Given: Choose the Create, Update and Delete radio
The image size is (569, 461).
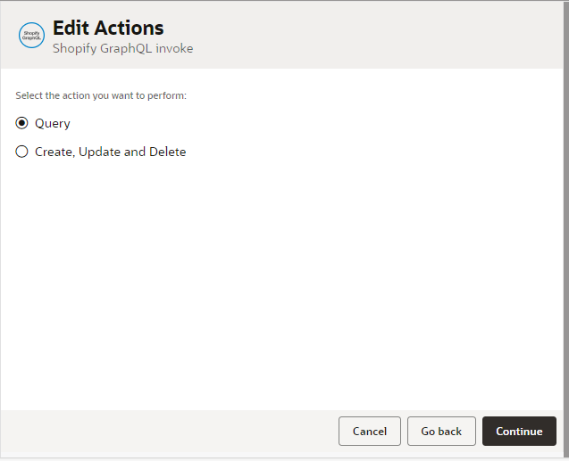Looking at the screenshot, I should coord(22,152).
